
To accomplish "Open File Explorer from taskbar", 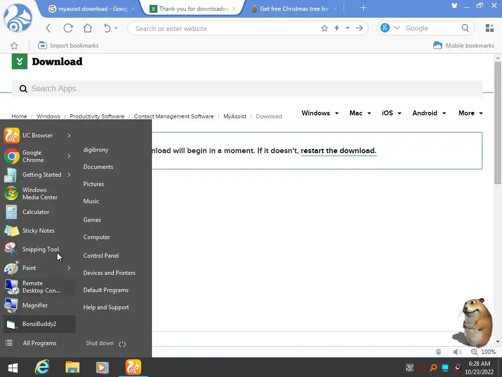I will pyautogui.click(x=73, y=367).
